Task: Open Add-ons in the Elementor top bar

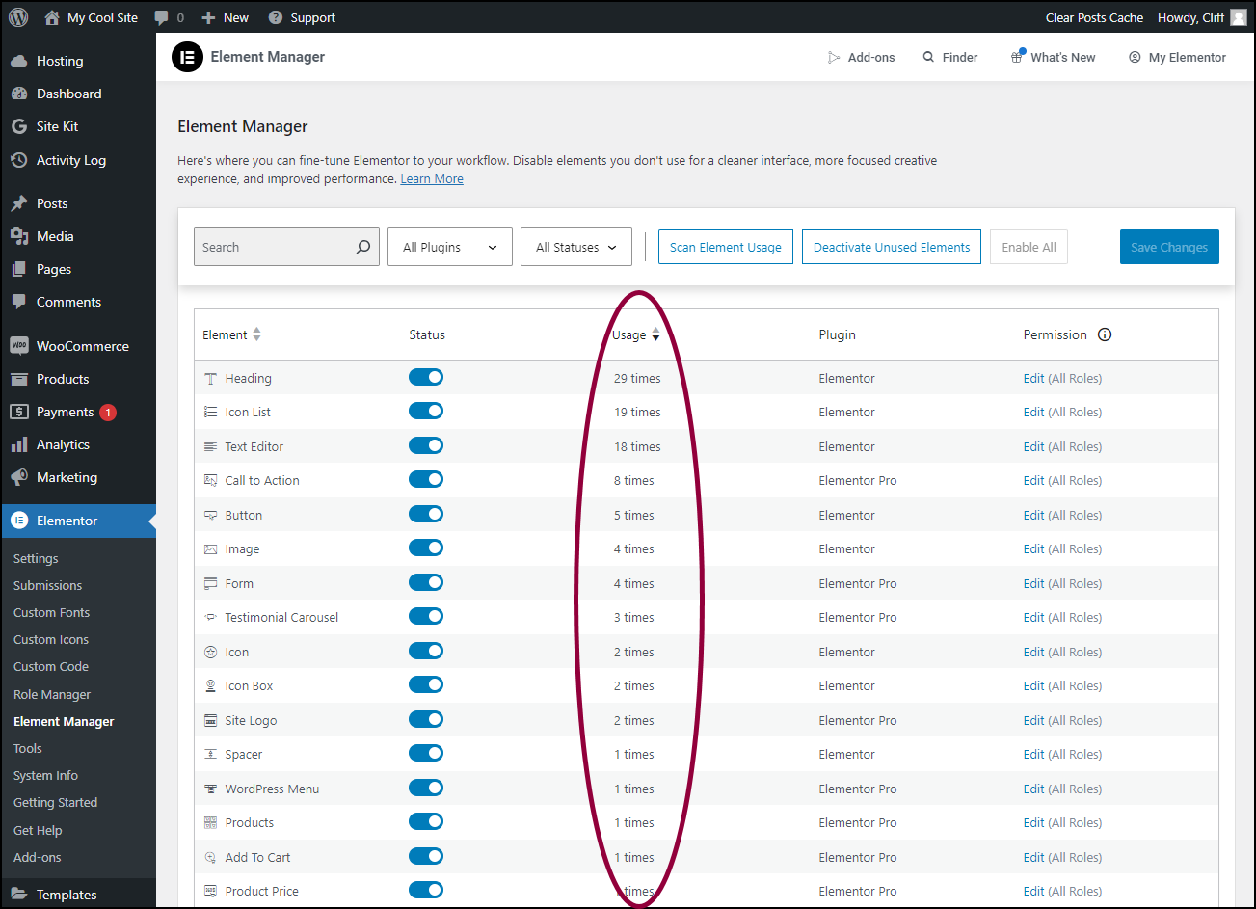Action: coord(861,57)
